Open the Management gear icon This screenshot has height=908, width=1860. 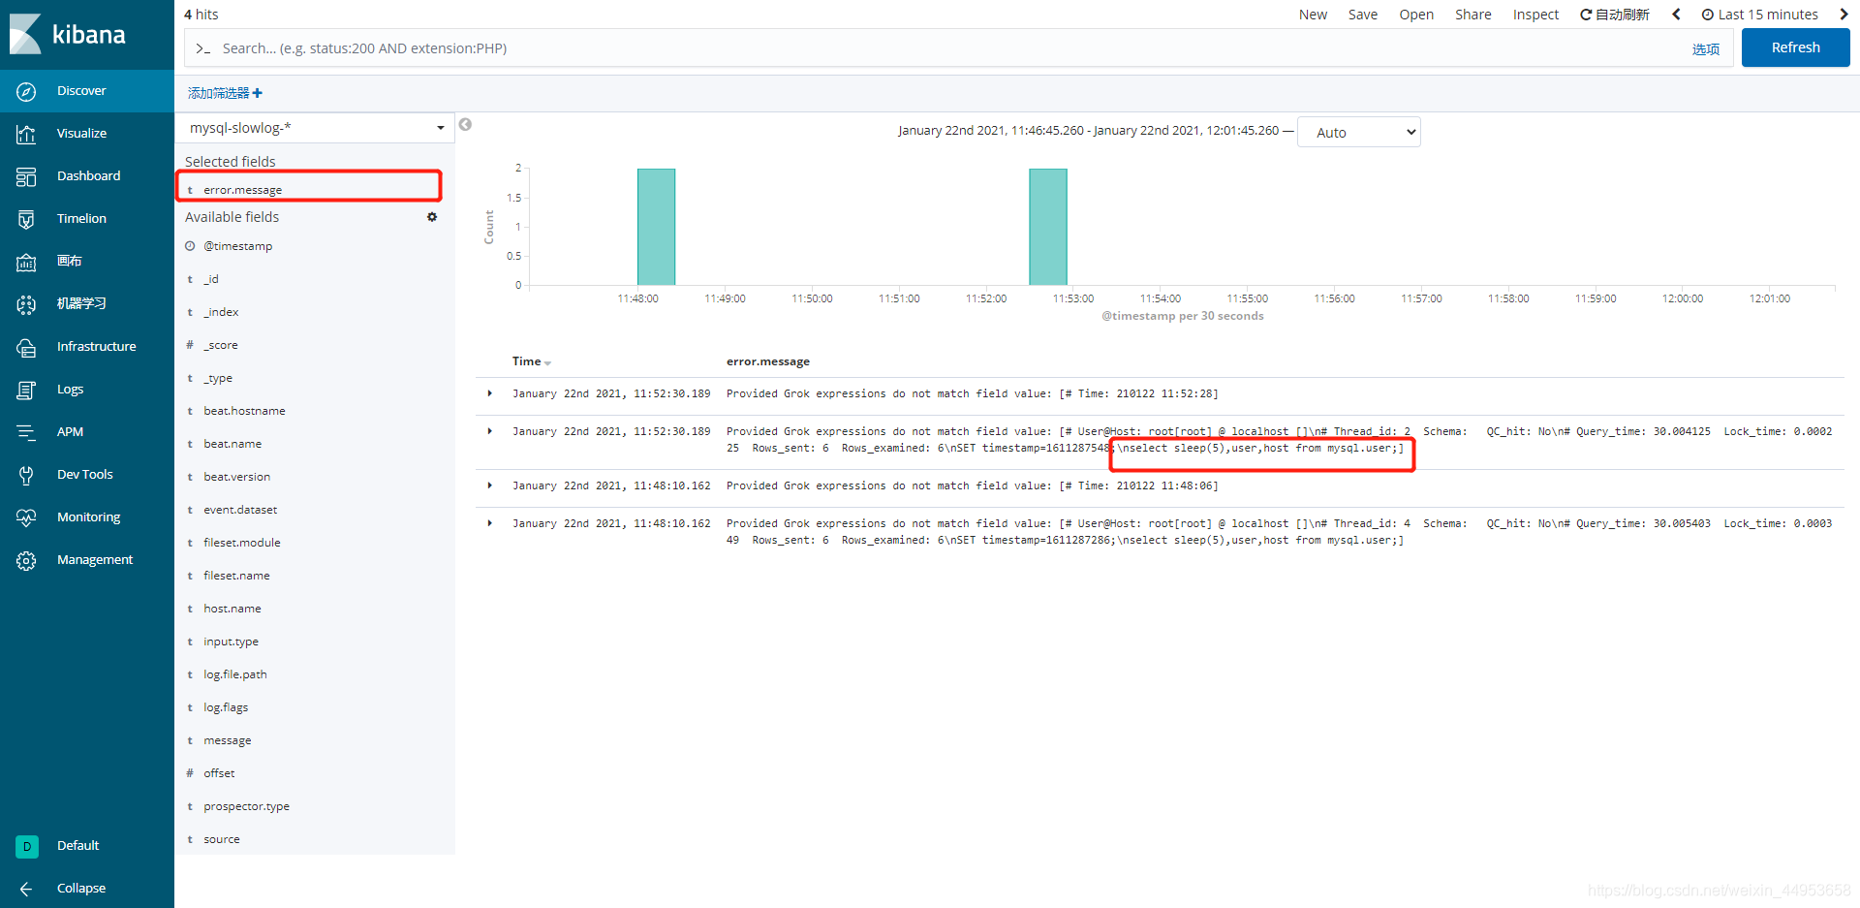point(26,560)
